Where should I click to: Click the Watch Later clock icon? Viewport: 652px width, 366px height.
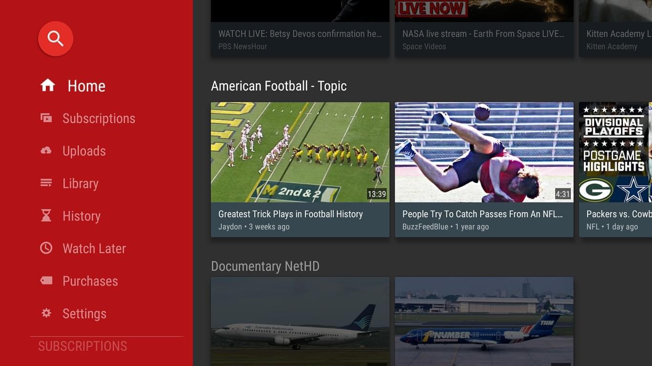[x=46, y=248]
